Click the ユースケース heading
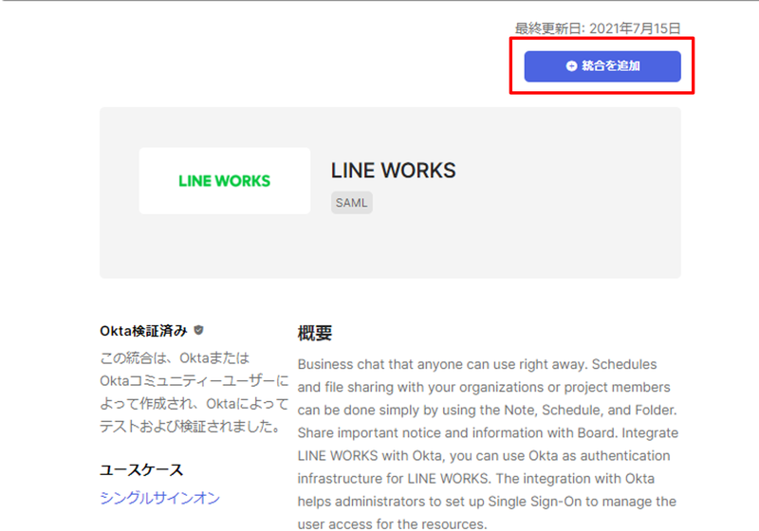The image size is (759, 531). click(x=141, y=470)
